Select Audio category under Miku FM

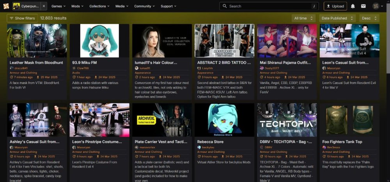point(76,73)
